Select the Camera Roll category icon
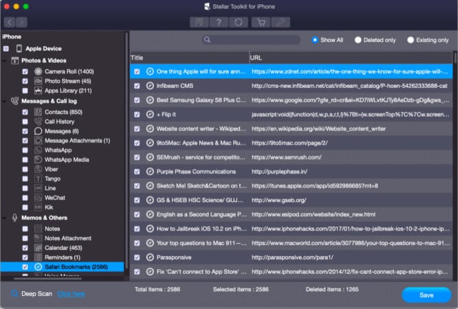The image size is (458, 309). [36, 71]
